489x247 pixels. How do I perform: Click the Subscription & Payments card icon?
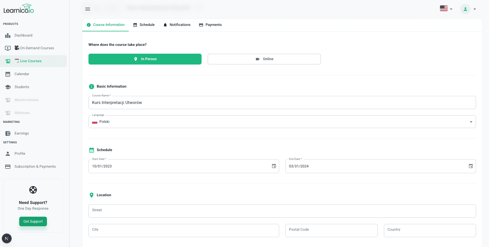8,167
